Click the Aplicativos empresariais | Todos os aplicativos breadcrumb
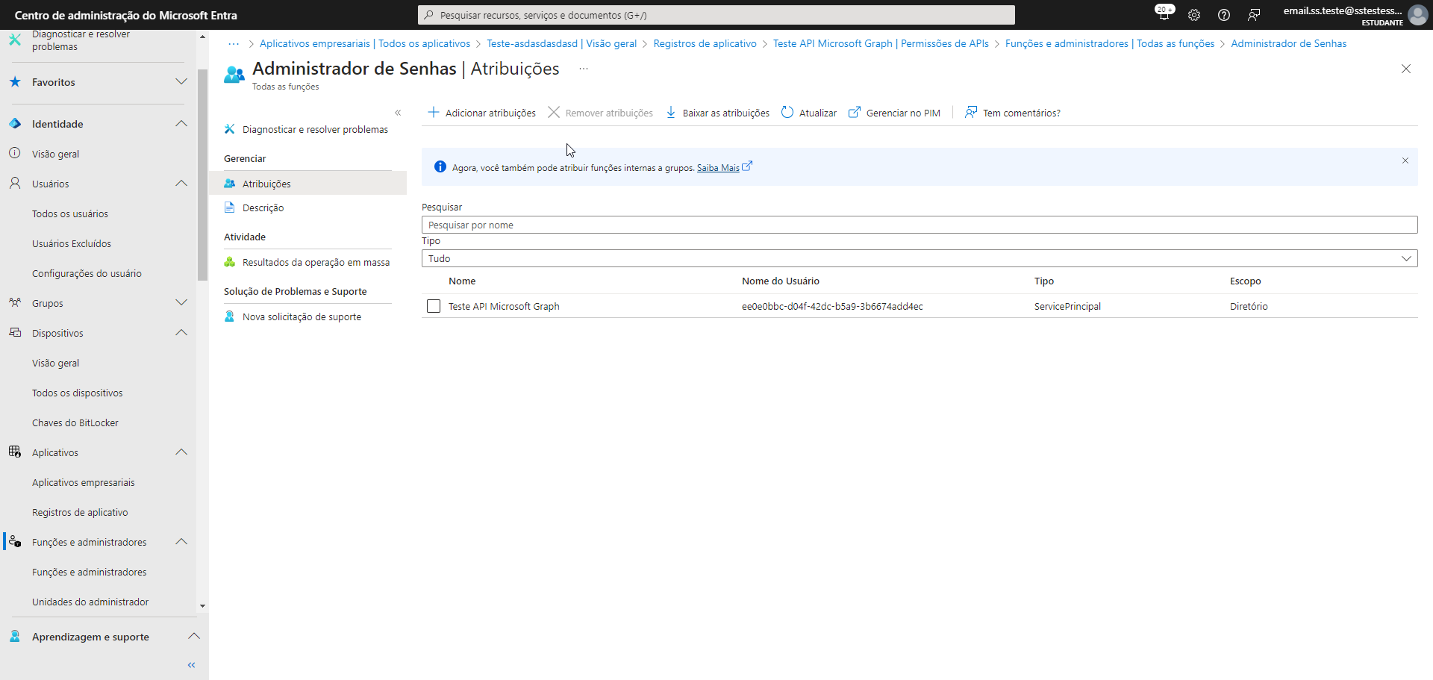1433x680 pixels. point(365,43)
